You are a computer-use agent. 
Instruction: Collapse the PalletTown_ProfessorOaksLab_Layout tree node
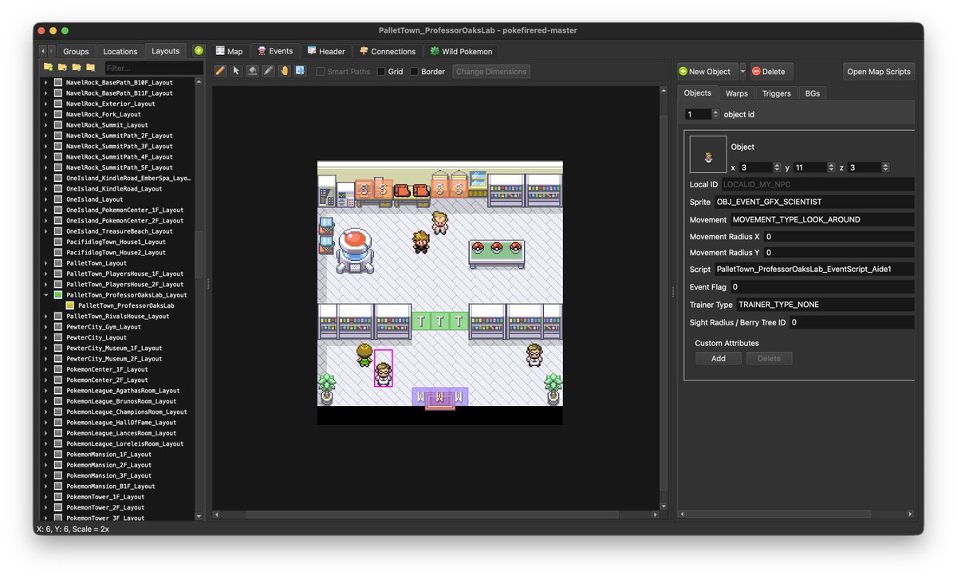46,295
